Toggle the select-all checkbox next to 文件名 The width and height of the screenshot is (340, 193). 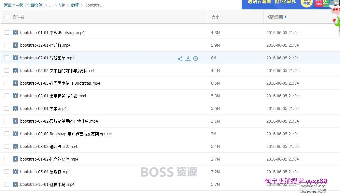pyautogui.click(x=7, y=17)
